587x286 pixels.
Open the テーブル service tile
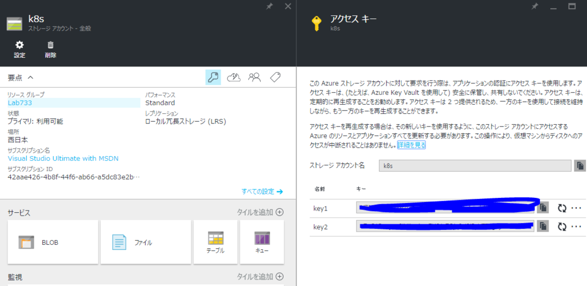[216, 242]
